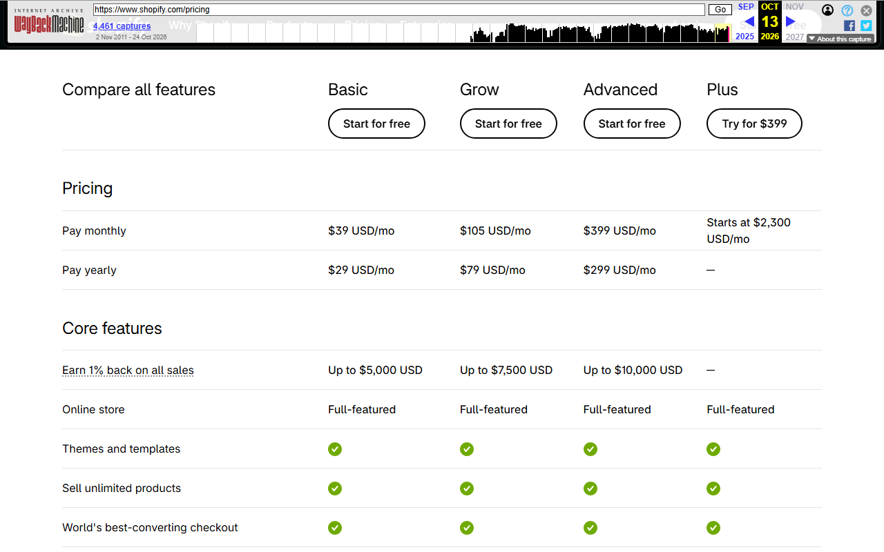The image size is (884, 552).
Task: Click Plus checkmark in best-converting checkout row
Action: [713, 528]
